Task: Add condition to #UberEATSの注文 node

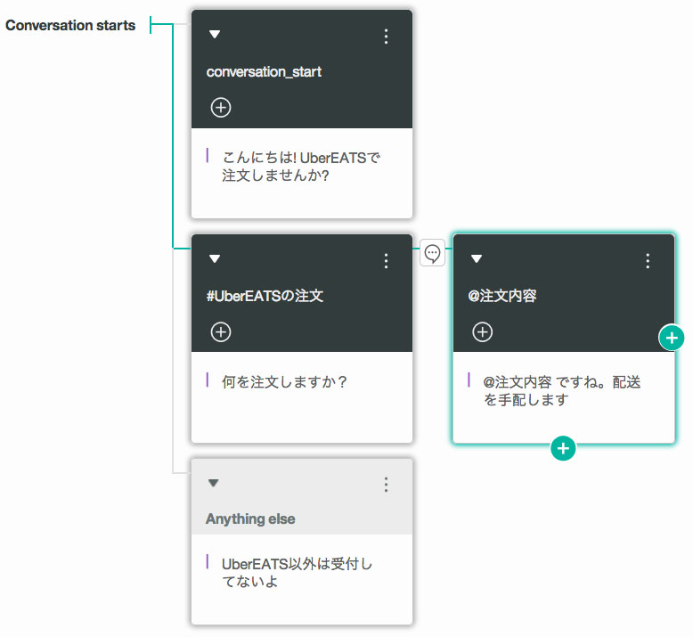Action: (x=221, y=332)
